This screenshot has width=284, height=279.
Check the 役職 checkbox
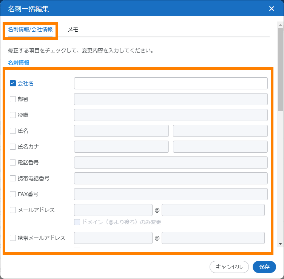(x=13, y=115)
